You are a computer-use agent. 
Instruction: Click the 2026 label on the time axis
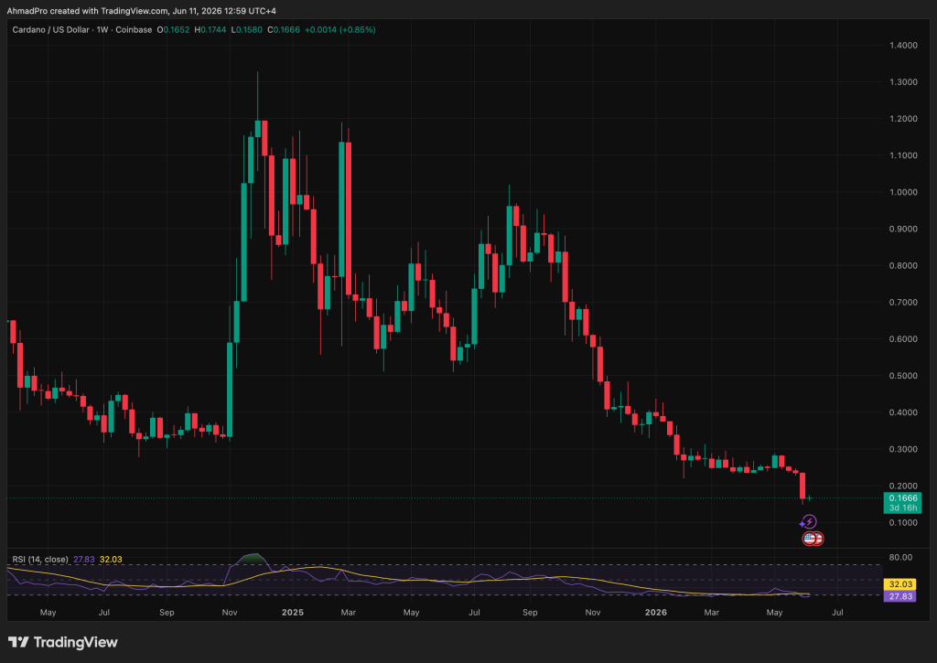(655, 612)
